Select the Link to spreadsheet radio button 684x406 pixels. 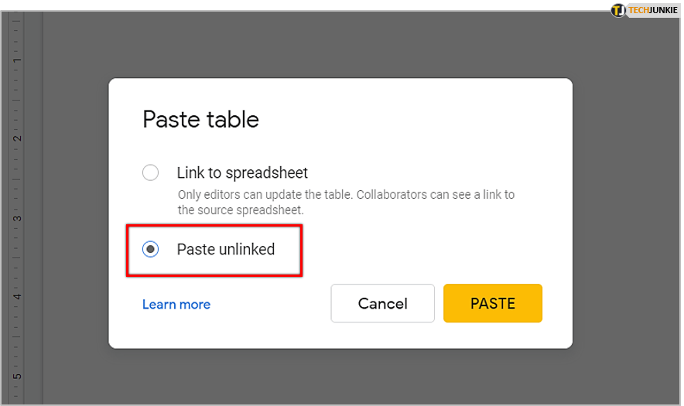151,172
